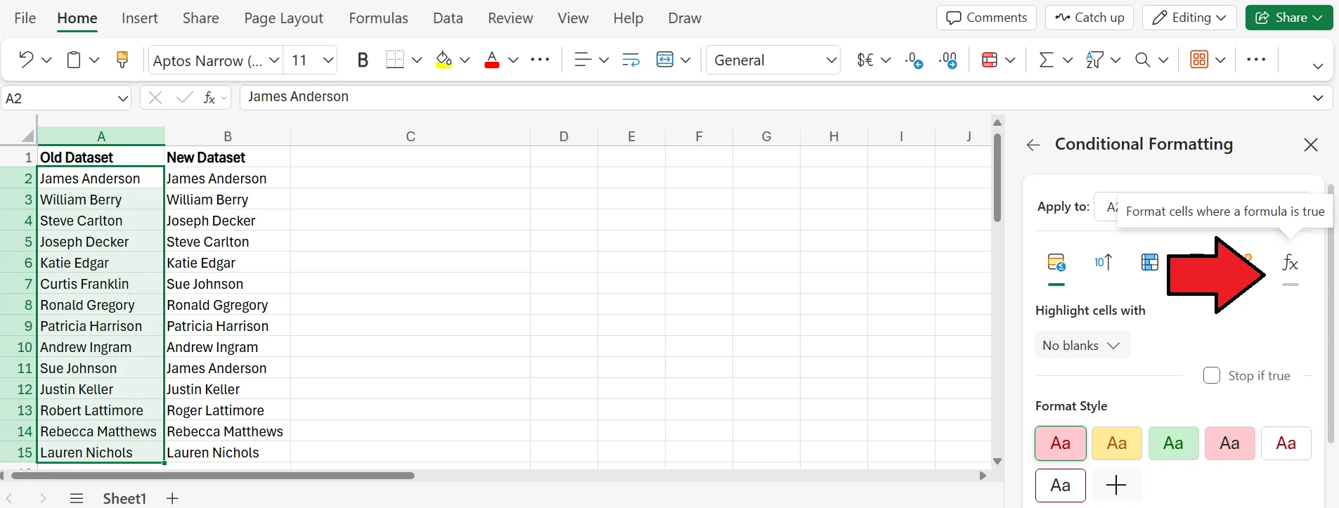Open the font size 11 dropdown
This screenshot has width=1339, height=508.
[x=328, y=60]
